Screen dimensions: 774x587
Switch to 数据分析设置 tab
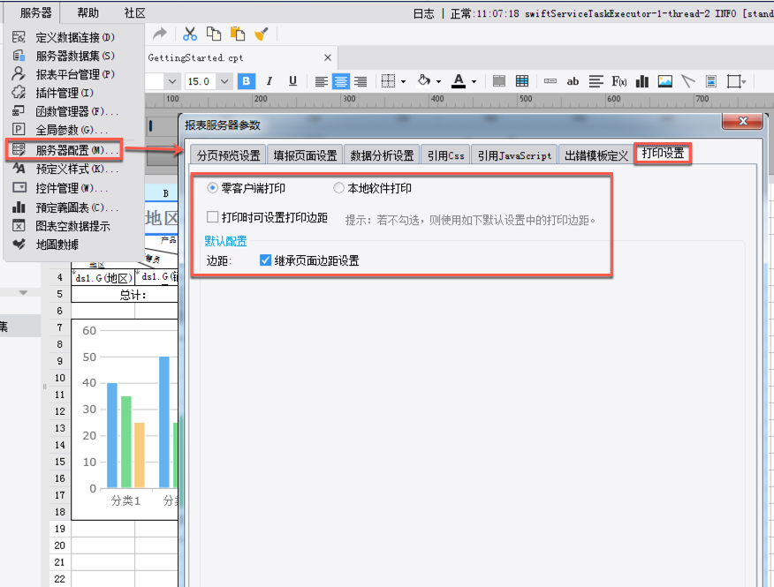(x=382, y=155)
